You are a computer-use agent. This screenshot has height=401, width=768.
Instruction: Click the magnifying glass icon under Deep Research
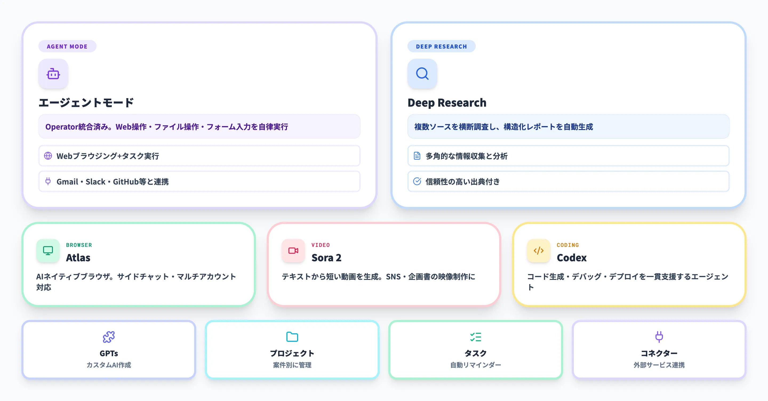click(422, 74)
